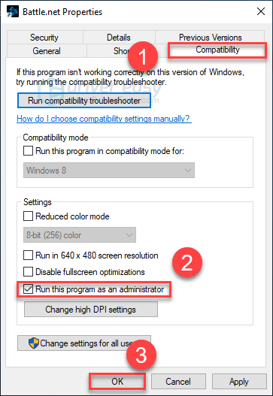Open the Details tab

tap(119, 38)
